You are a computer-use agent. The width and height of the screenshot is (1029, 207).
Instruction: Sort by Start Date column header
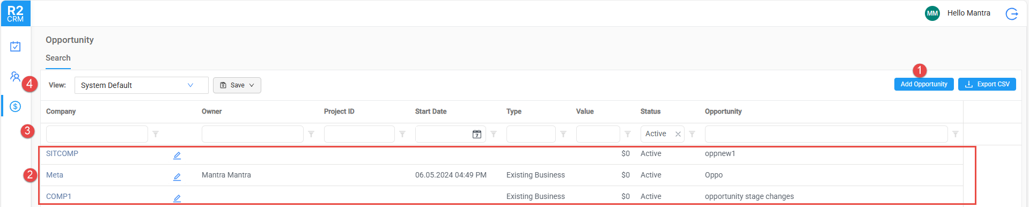click(431, 112)
